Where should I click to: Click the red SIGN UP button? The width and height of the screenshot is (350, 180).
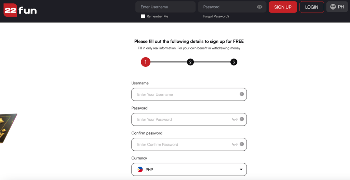click(x=283, y=7)
